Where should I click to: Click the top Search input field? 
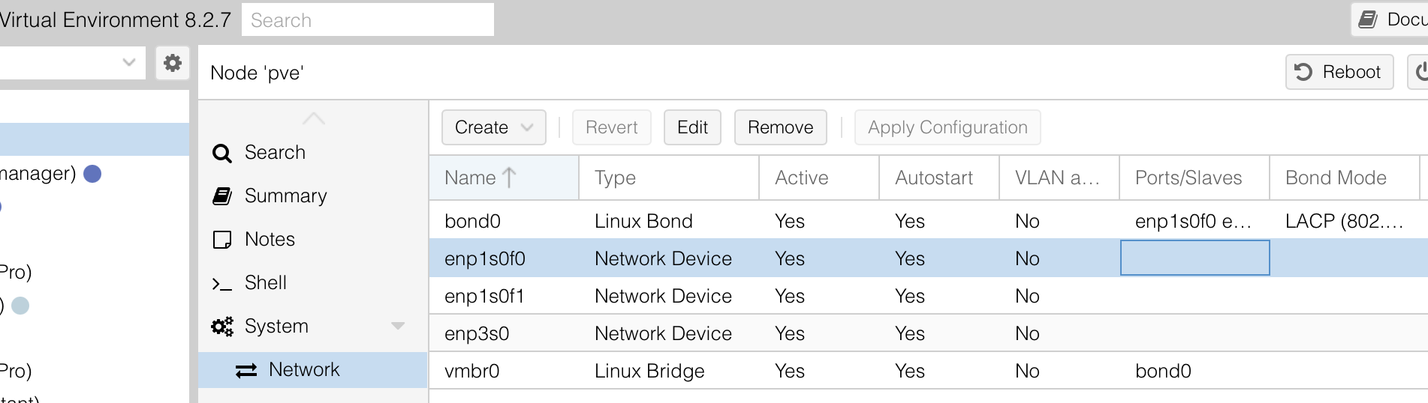click(367, 20)
